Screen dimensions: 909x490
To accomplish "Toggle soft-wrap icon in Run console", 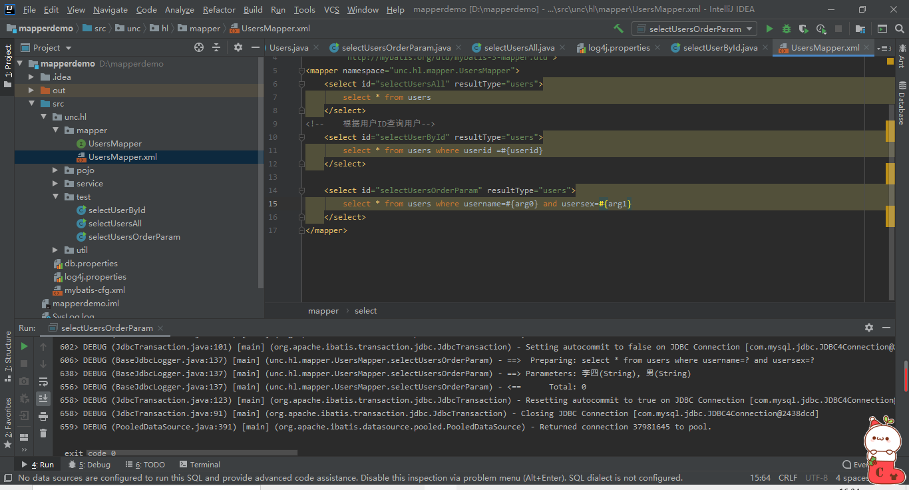I will (43, 381).
